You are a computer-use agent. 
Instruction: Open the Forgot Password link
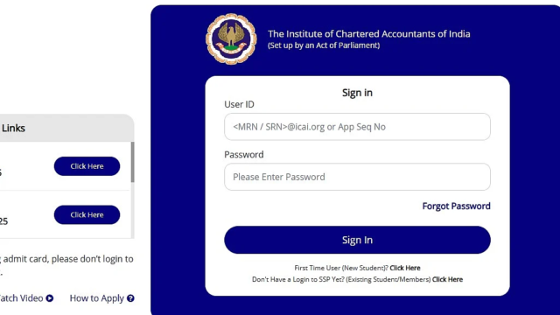(x=456, y=206)
